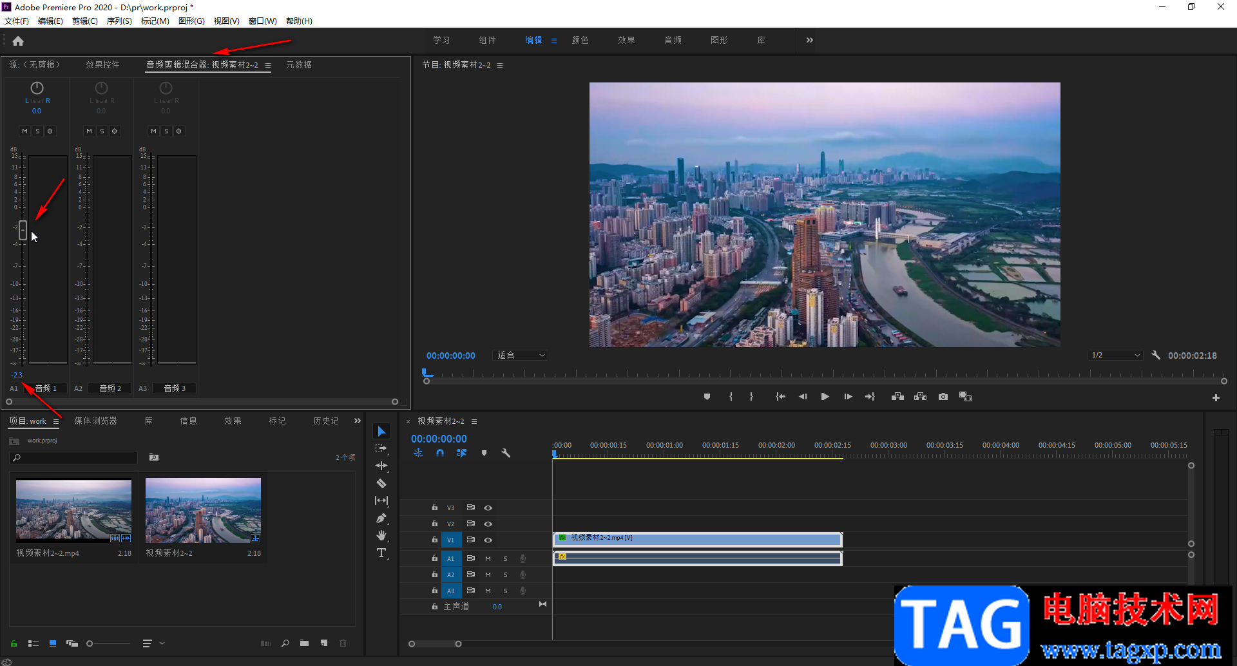The height and width of the screenshot is (666, 1237).
Task: Open timeline sequence panel menu
Action: 474,421
